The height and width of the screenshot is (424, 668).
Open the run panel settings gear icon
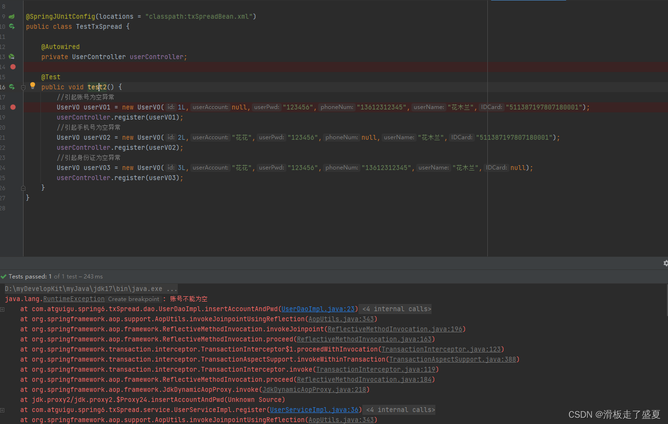pyautogui.click(x=665, y=263)
